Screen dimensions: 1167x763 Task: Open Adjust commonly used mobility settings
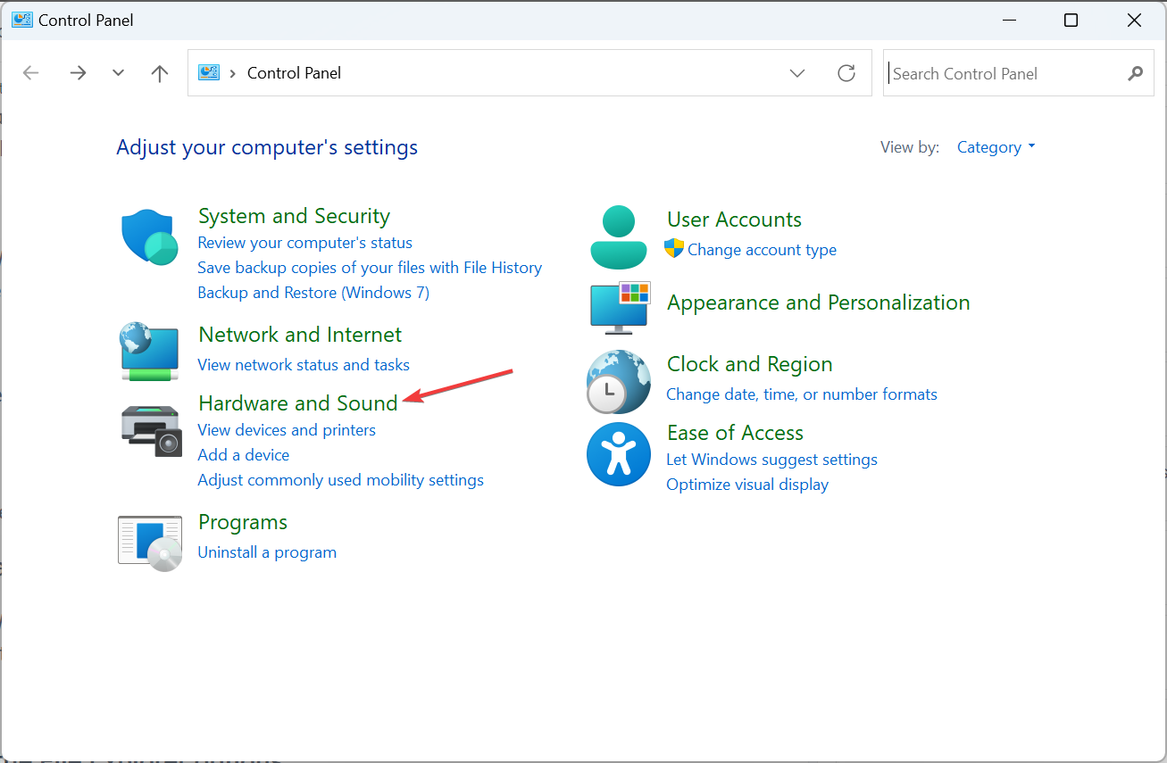(x=340, y=480)
